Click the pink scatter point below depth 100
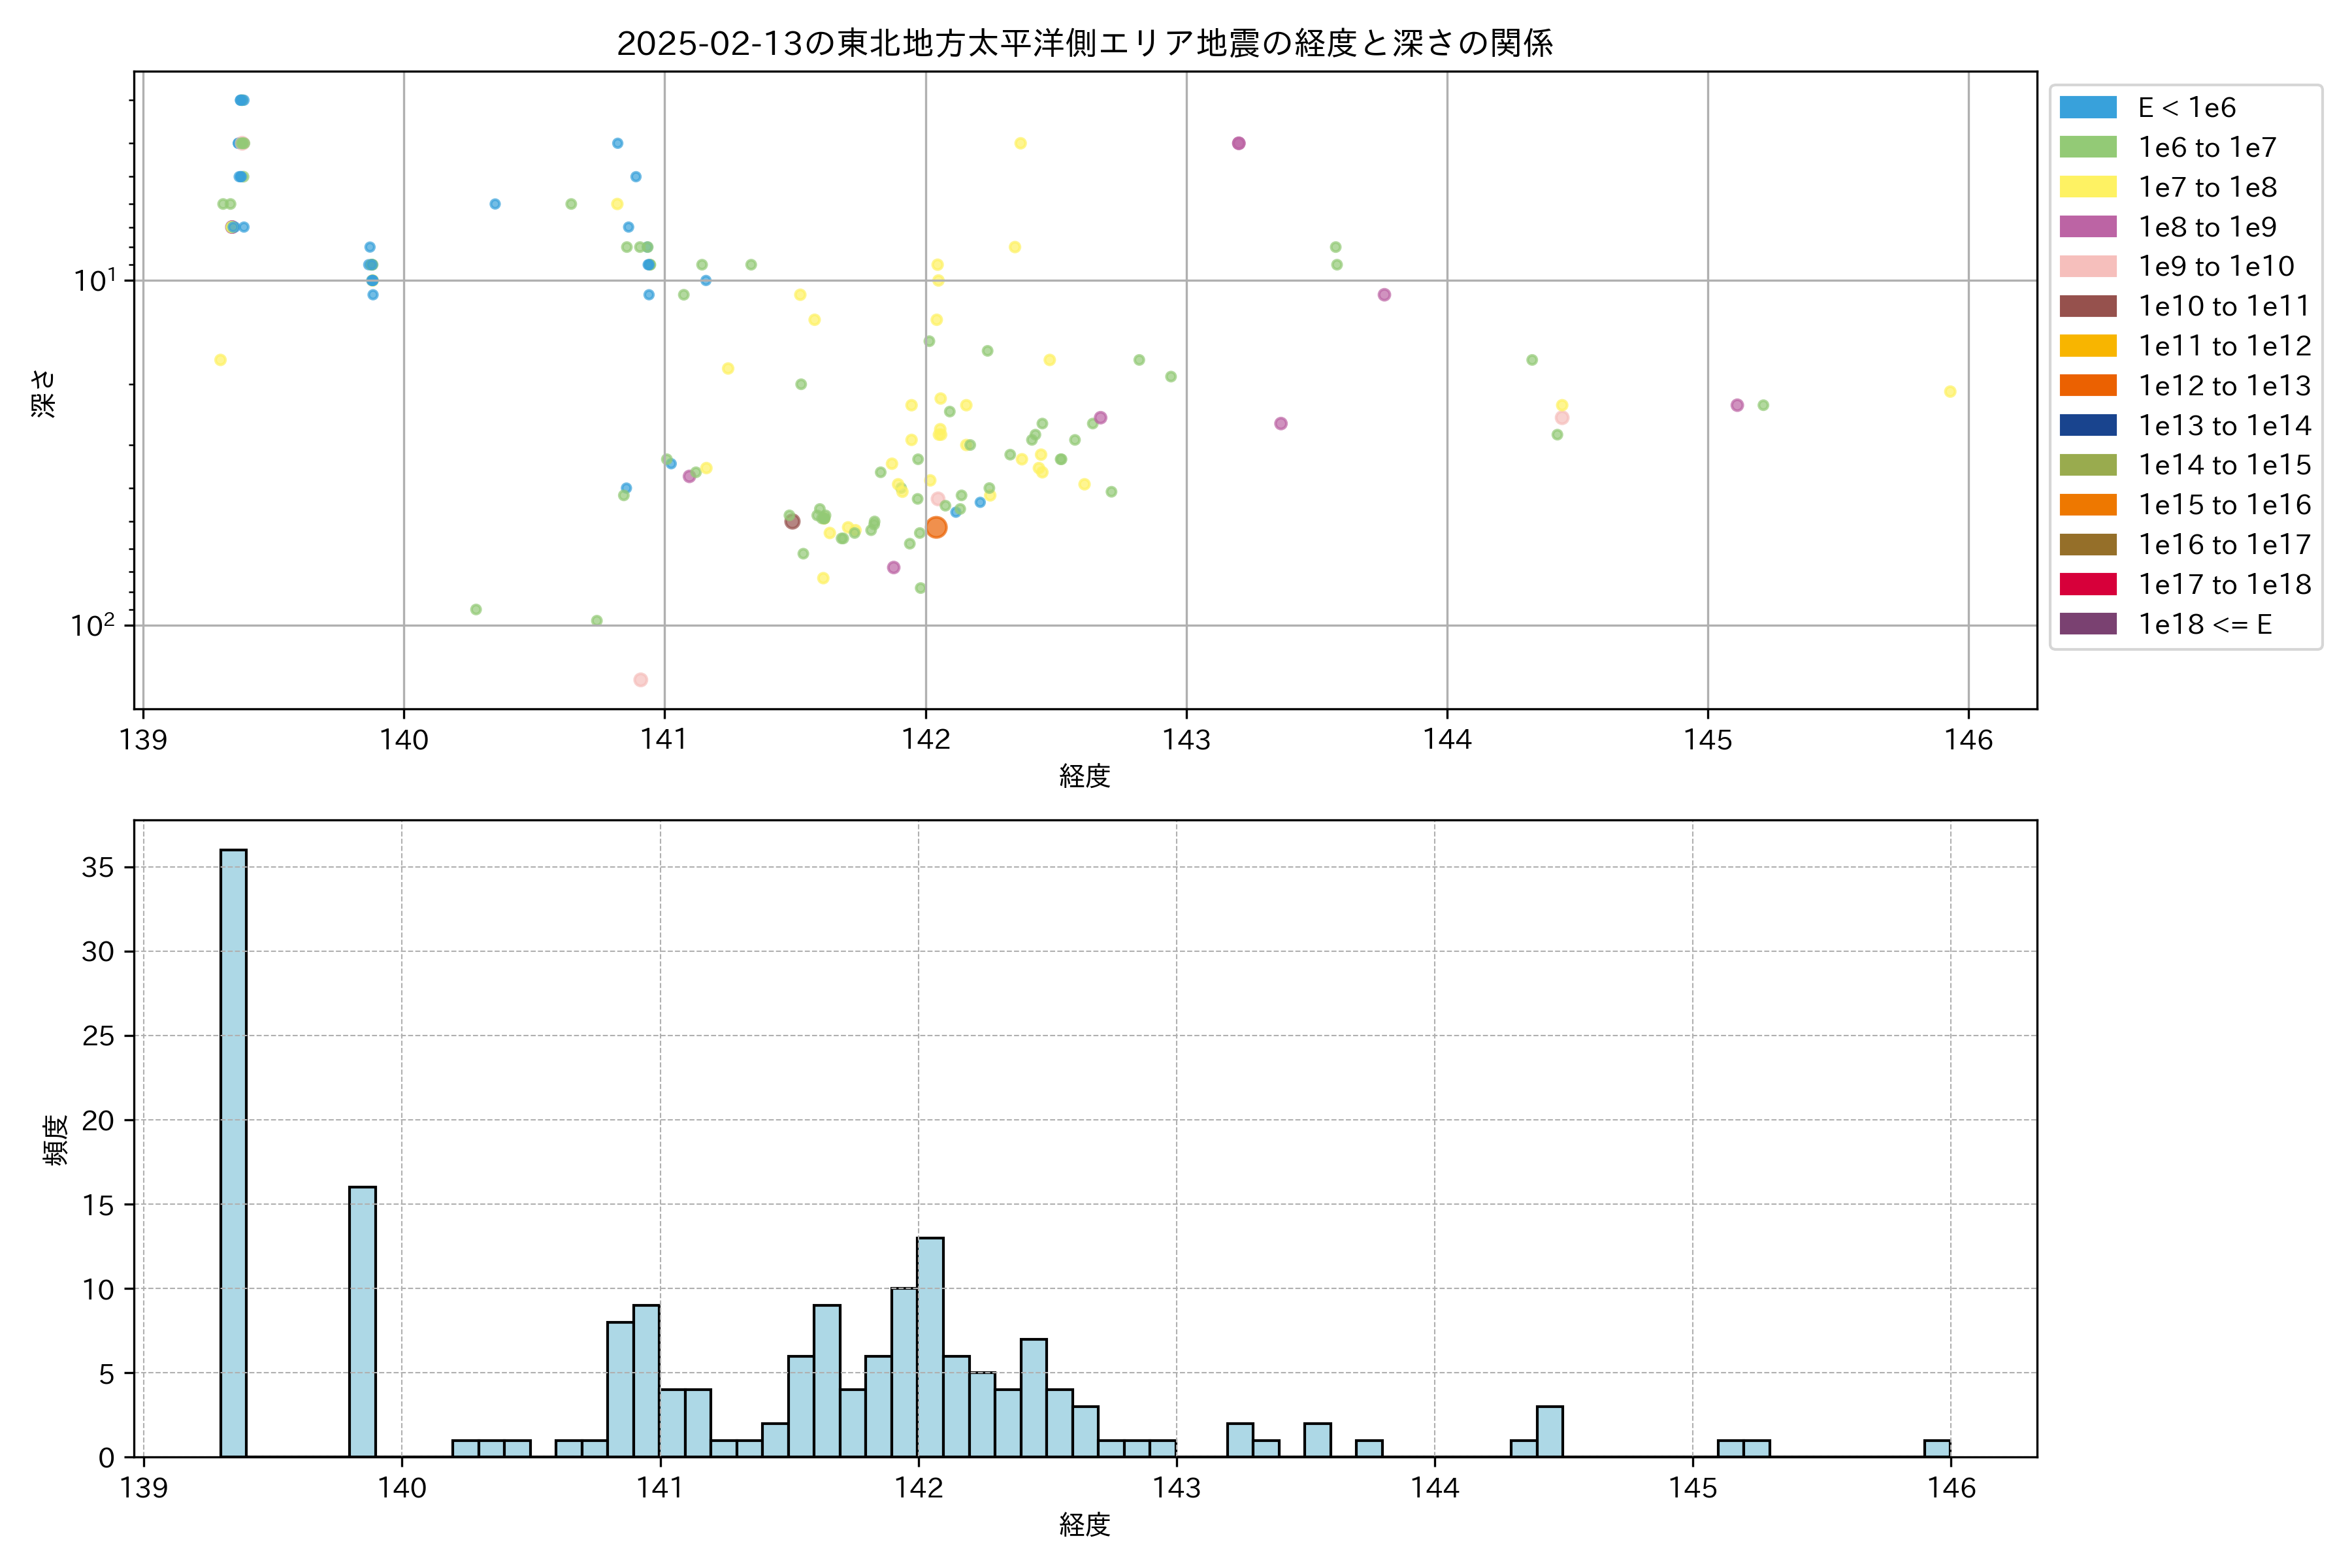Screen dimensions: 2352x1568 coord(641,680)
